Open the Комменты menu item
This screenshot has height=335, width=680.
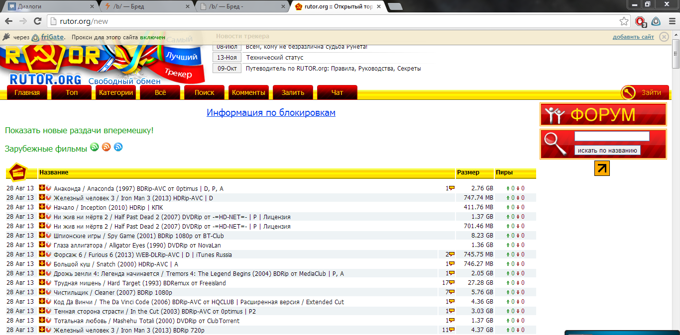249,92
